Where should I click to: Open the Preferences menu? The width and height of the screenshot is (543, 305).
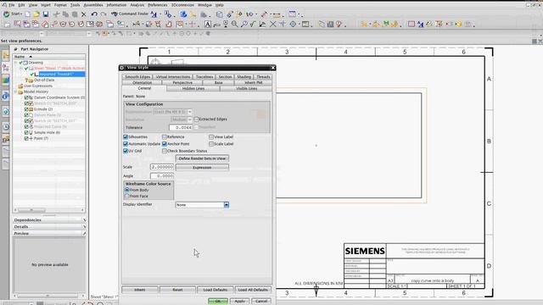(158, 5)
